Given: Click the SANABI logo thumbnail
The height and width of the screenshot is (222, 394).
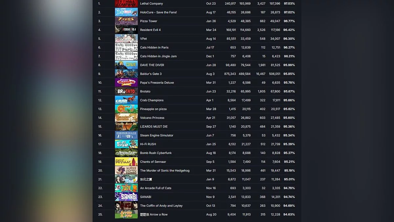Looking at the screenshot, I should [126, 197].
